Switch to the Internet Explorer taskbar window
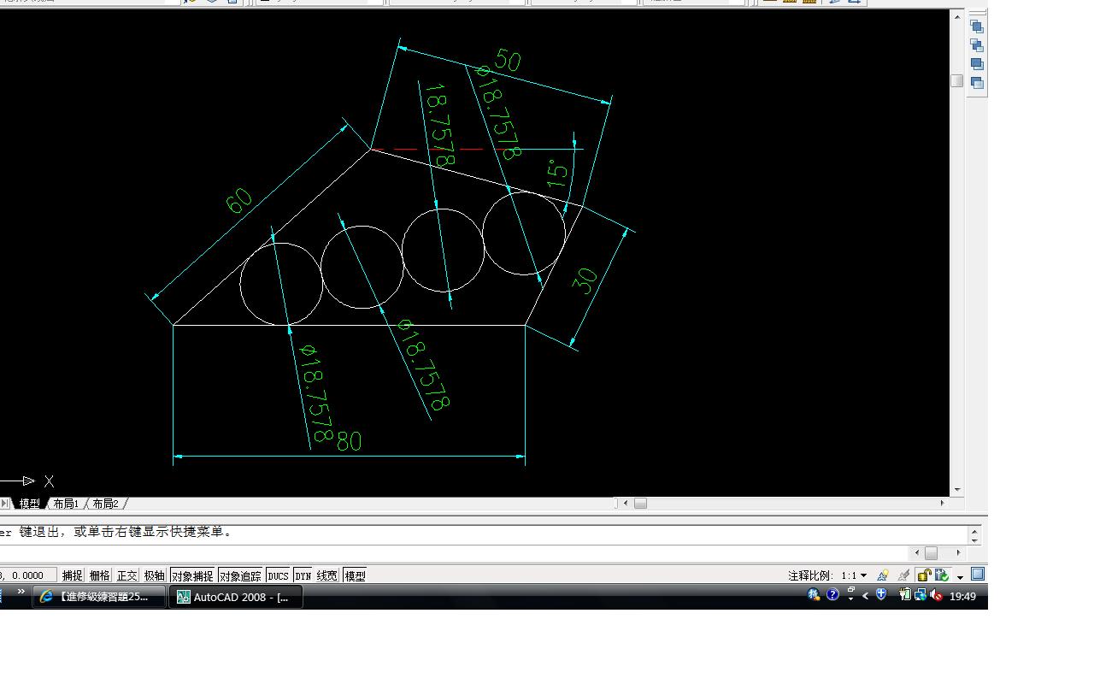The height and width of the screenshot is (684, 1094). pyautogui.click(x=99, y=597)
